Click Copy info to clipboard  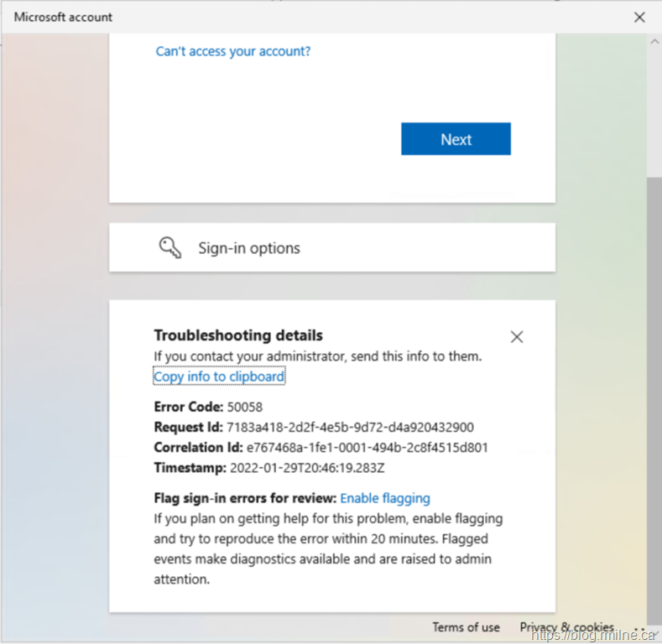pos(219,377)
